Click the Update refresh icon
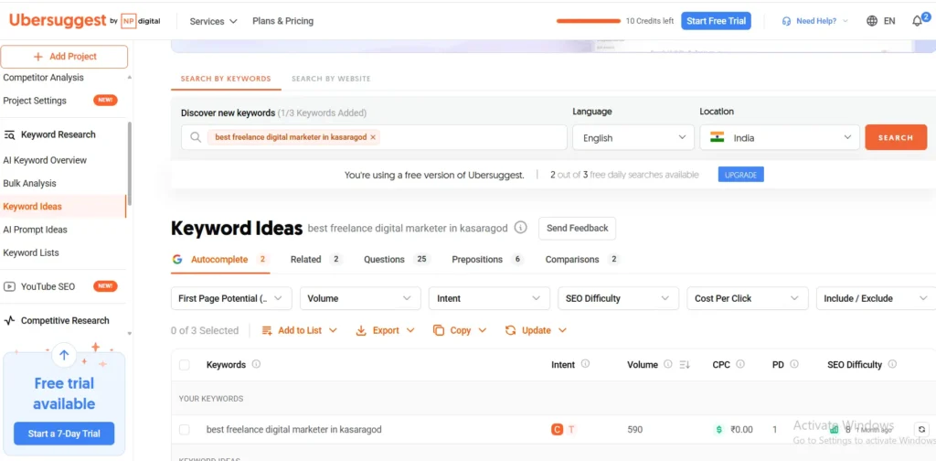Image resolution: width=936 pixels, height=461 pixels. pos(510,330)
